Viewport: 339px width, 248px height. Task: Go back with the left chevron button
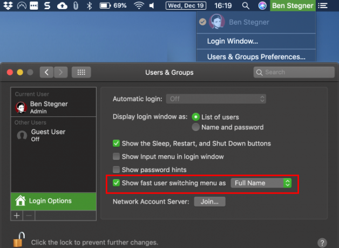pos(46,72)
